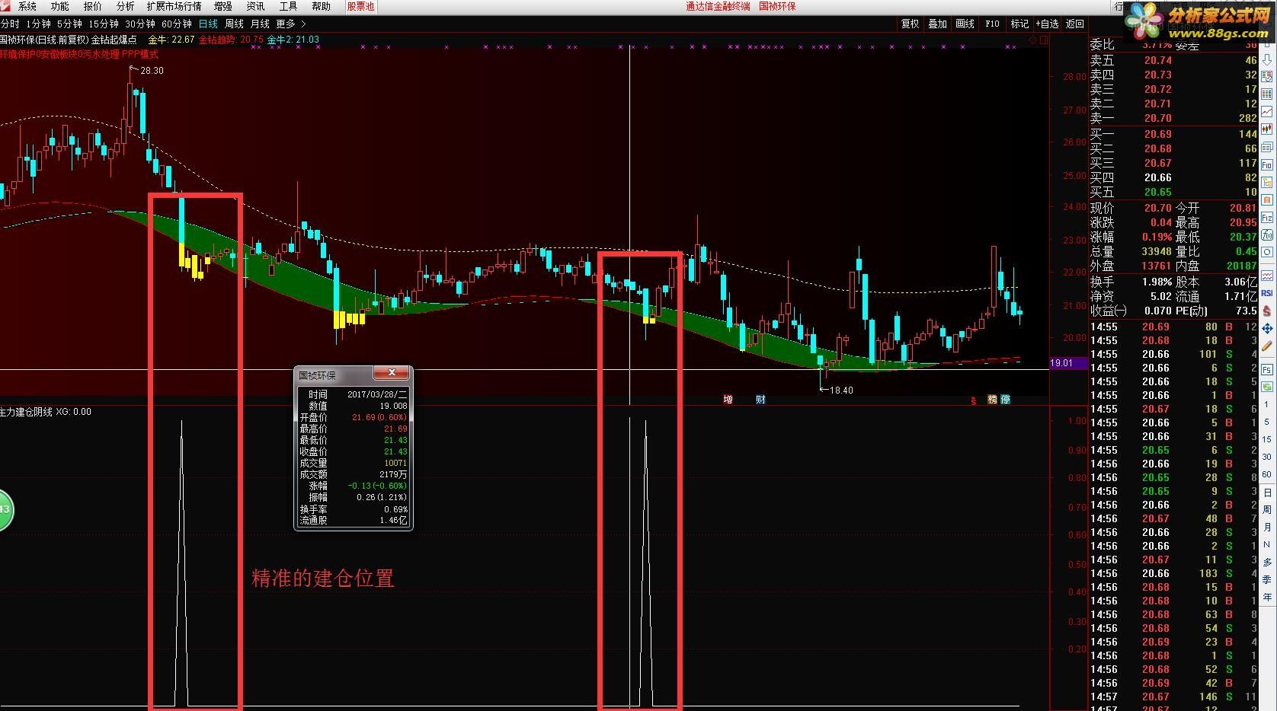
Task: Open the candlestick chart icon in sidebar
Action: point(1267,129)
